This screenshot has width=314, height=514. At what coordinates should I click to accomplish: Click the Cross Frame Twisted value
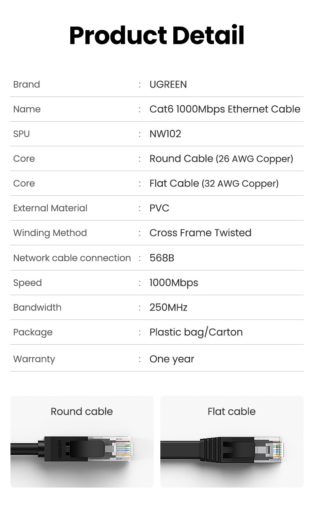(200, 233)
